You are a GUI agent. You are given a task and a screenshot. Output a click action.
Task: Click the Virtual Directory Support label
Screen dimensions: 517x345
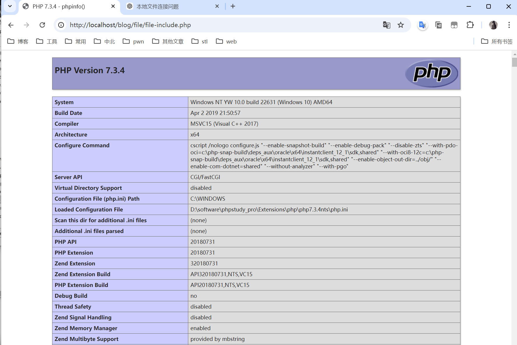click(x=88, y=188)
